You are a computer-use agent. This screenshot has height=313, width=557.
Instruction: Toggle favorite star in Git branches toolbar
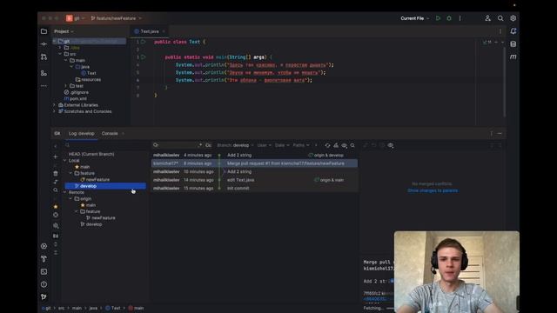[56, 206]
